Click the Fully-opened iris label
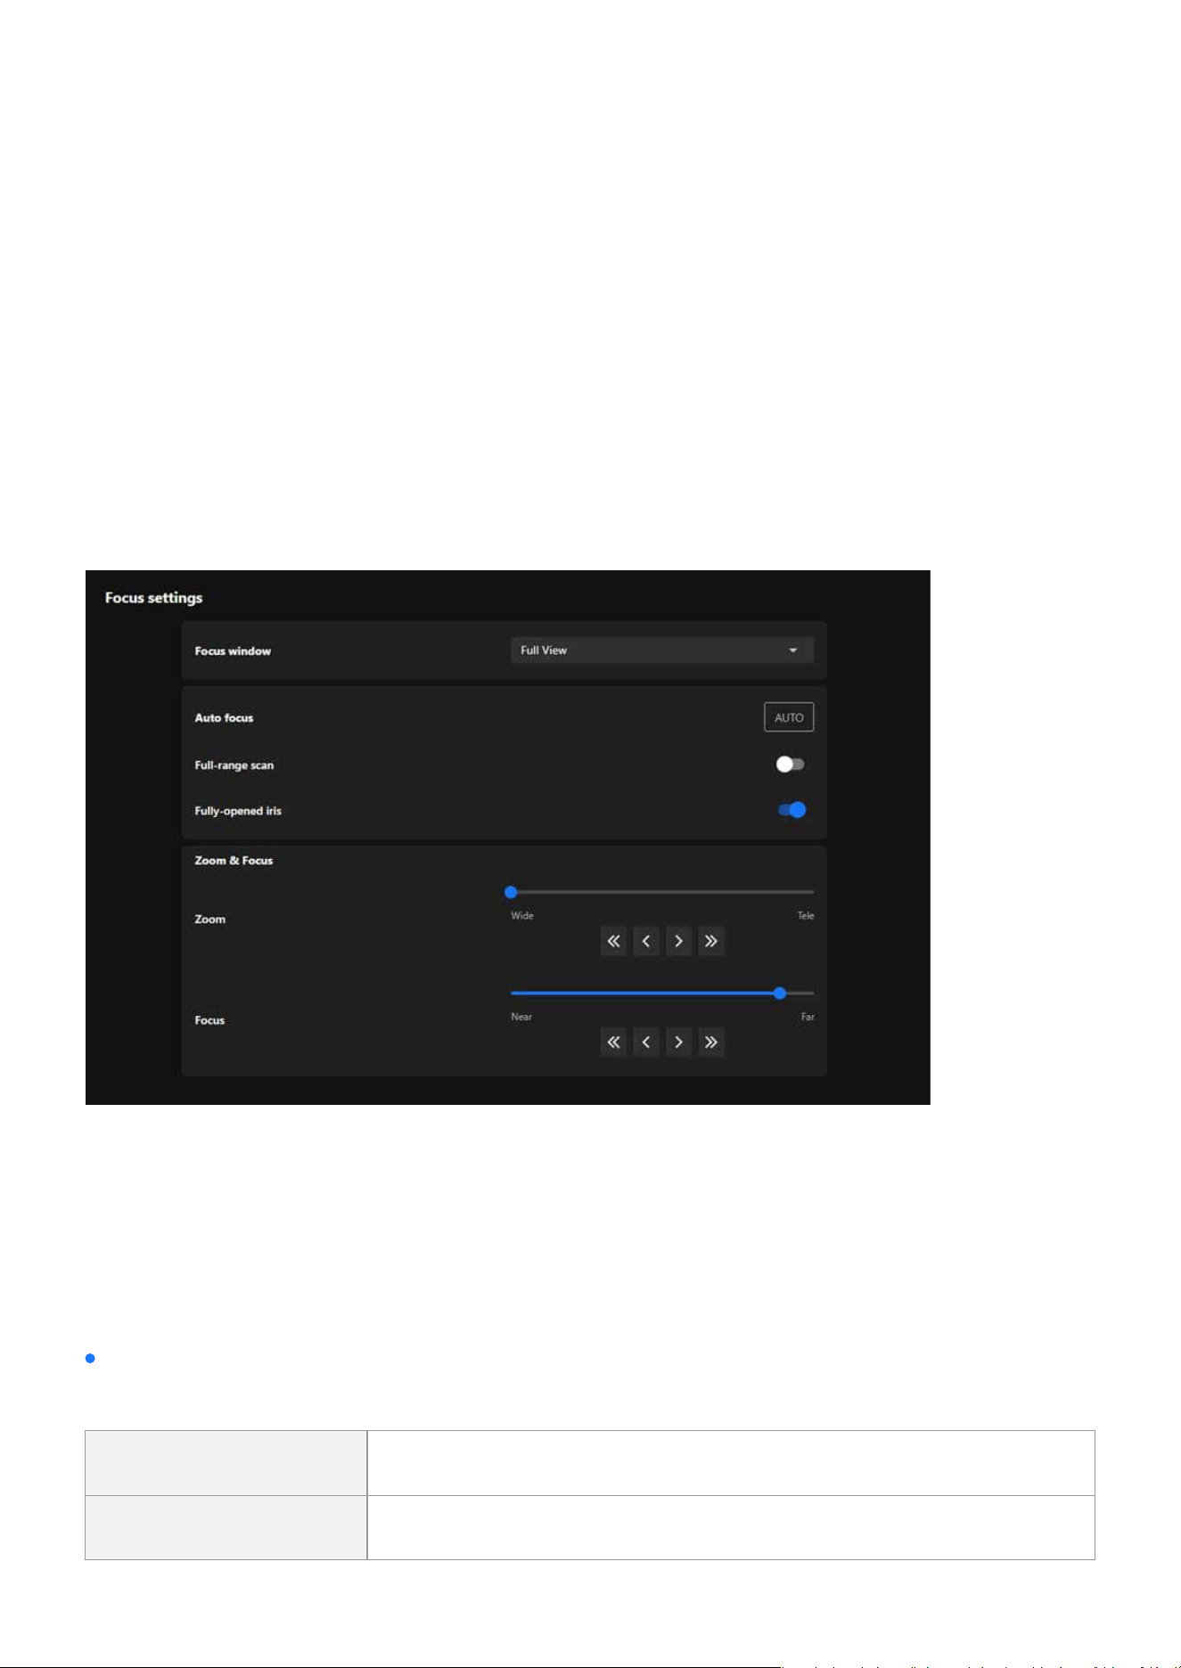This screenshot has width=1181, height=1668. [238, 811]
